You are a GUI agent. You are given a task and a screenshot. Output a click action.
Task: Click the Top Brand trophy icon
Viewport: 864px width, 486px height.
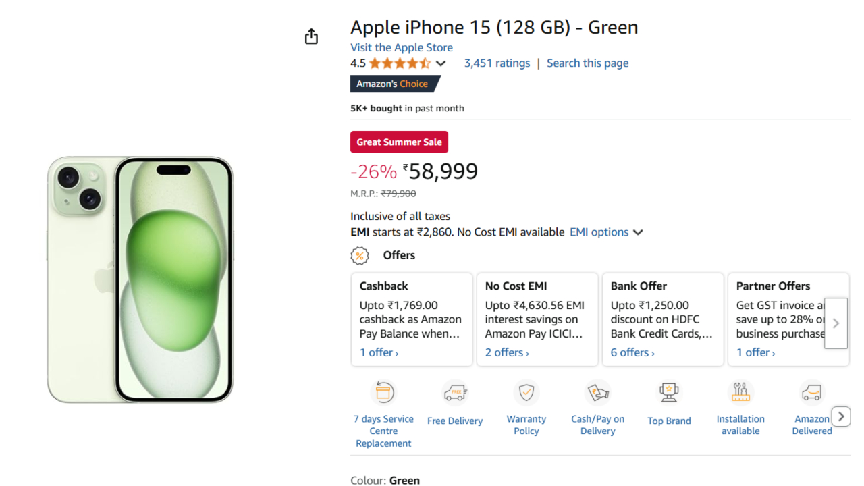pos(669,392)
